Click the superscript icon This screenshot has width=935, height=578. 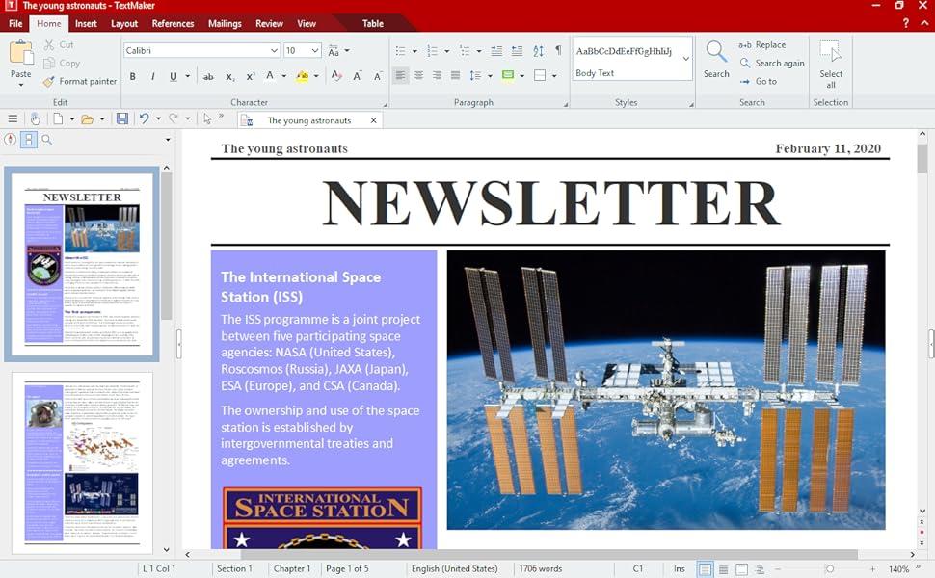pyautogui.click(x=251, y=76)
